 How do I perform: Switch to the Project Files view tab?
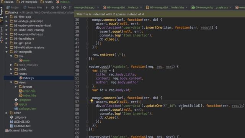33,7
